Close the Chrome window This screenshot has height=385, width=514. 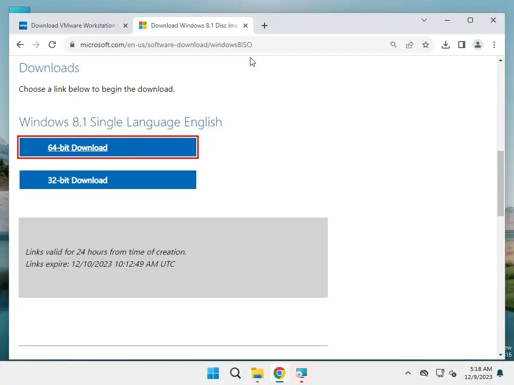click(x=493, y=20)
